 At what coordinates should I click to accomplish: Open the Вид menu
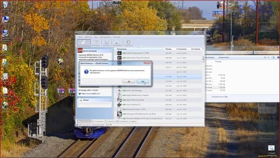(x=96, y=37)
